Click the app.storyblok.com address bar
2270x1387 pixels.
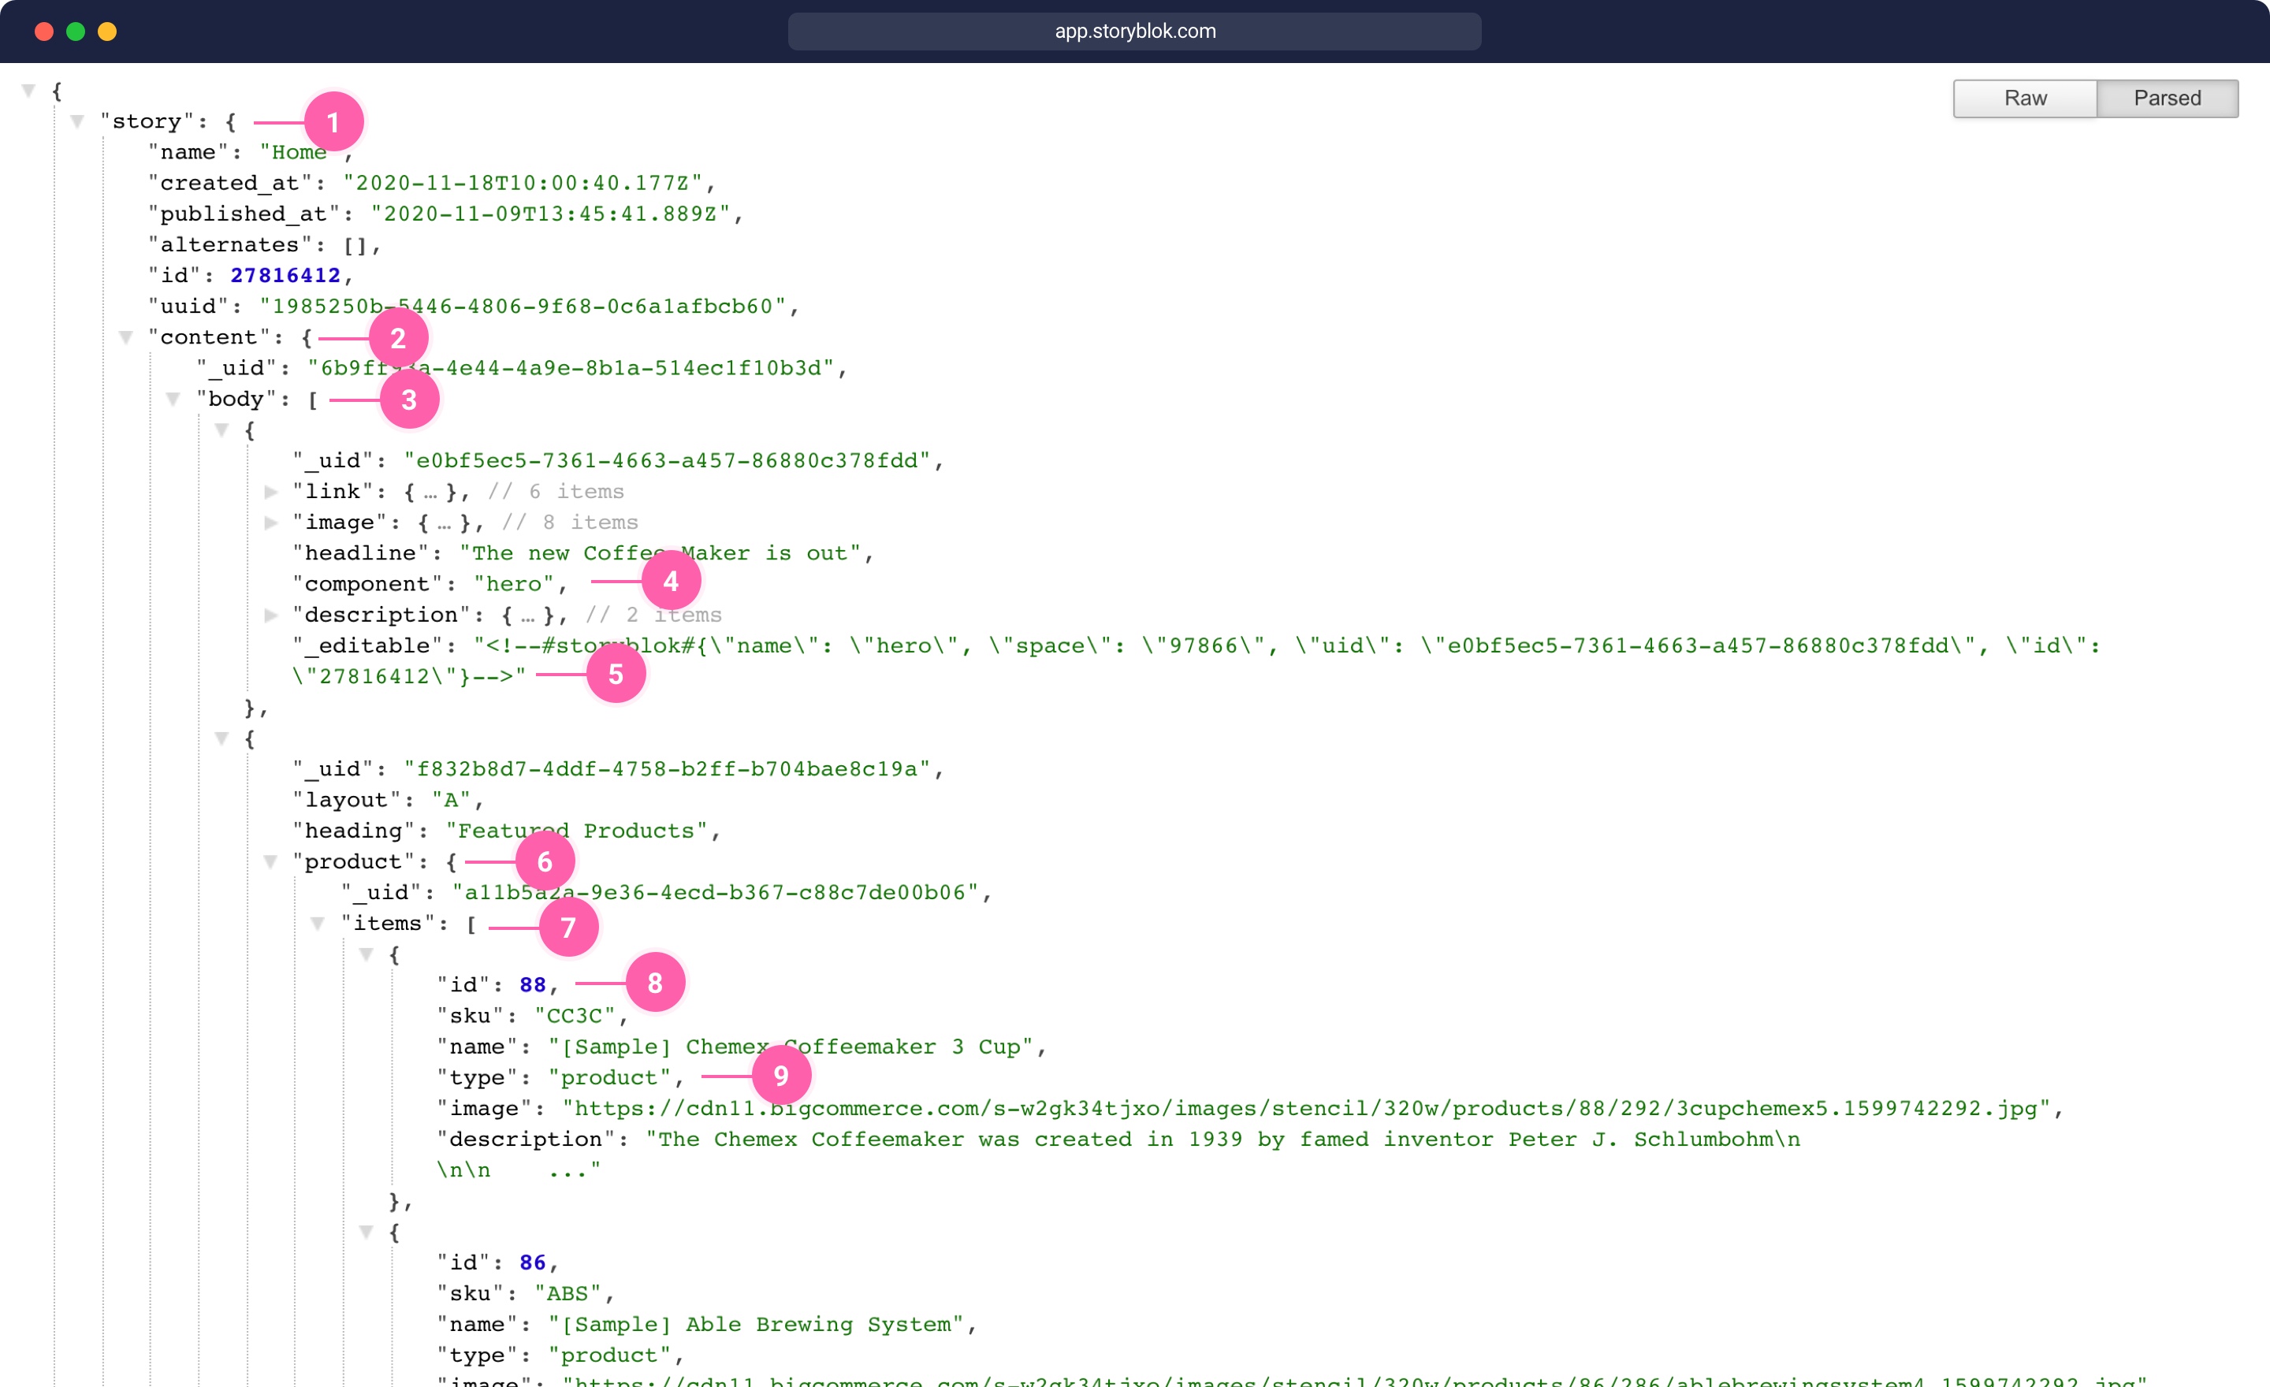1134,32
